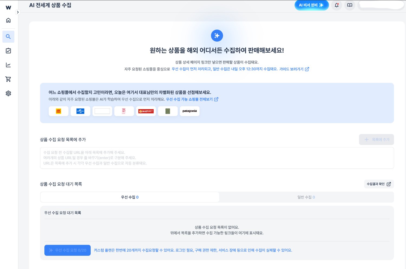This screenshot has height=269, width=406.
Task: Select the Patagonia shop logo
Action: [189, 111]
